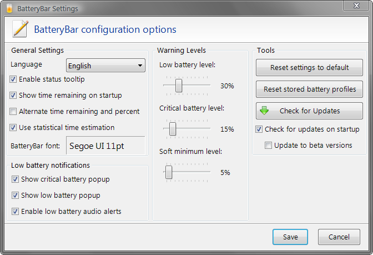373x255 pixels.
Task: Toggle Show low battery popup
Action: (15, 196)
